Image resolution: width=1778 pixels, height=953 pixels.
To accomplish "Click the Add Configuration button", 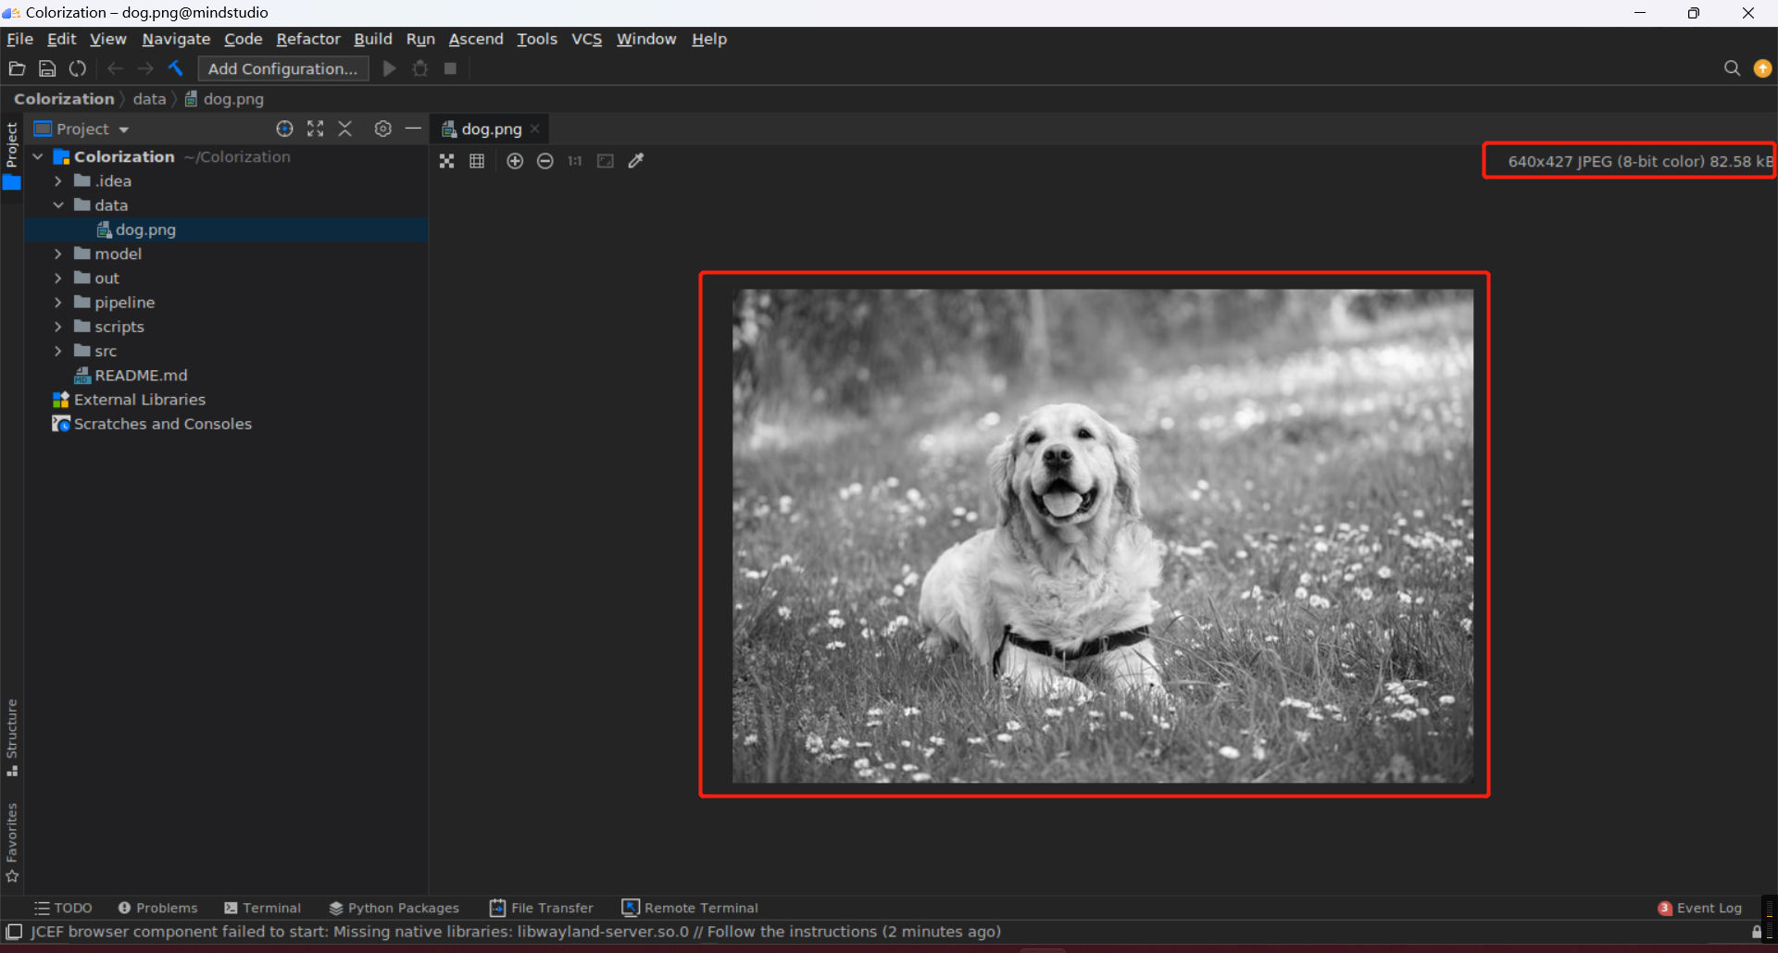I will click(282, 68).
